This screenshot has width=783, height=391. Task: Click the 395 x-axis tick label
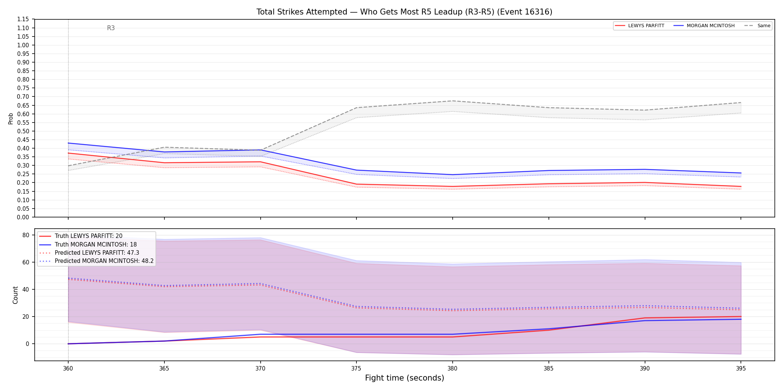pyautogui.click(x=741, y=368)
